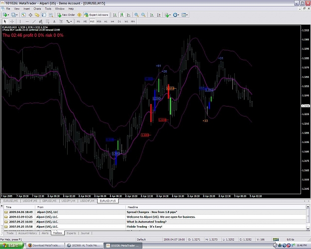Expand the chart templates dropdown
Image resolution: width=311 pixels, height=249 pixels.
[187, 15]
